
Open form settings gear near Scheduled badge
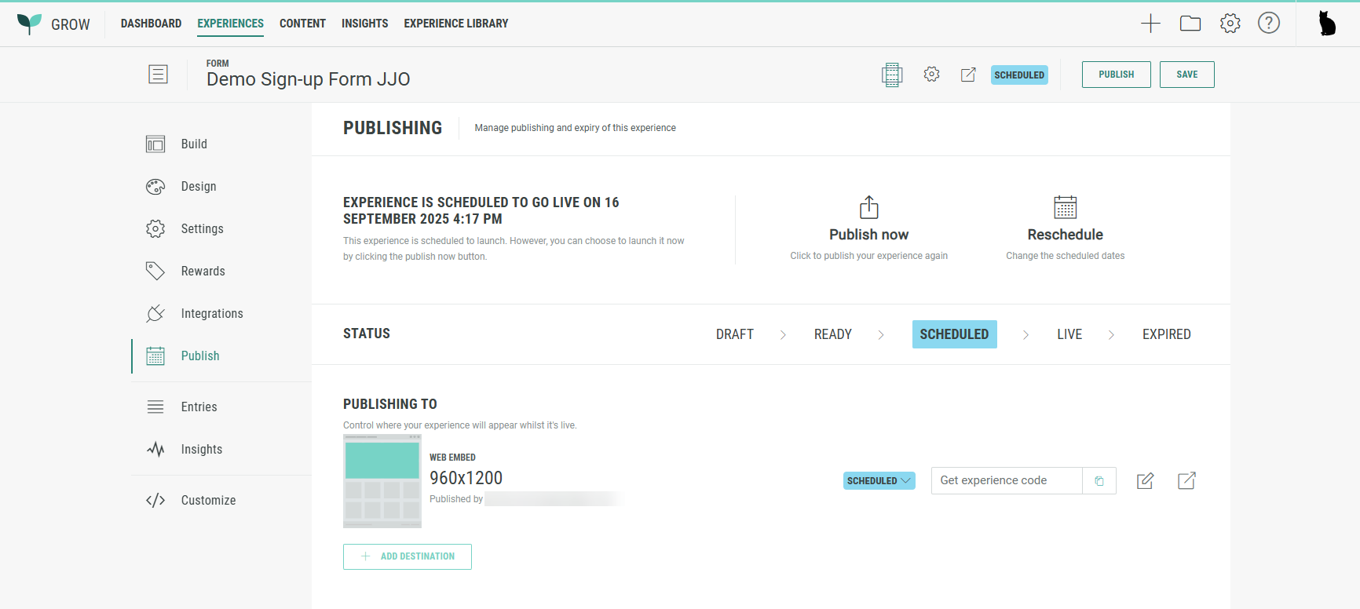(931, 75)
